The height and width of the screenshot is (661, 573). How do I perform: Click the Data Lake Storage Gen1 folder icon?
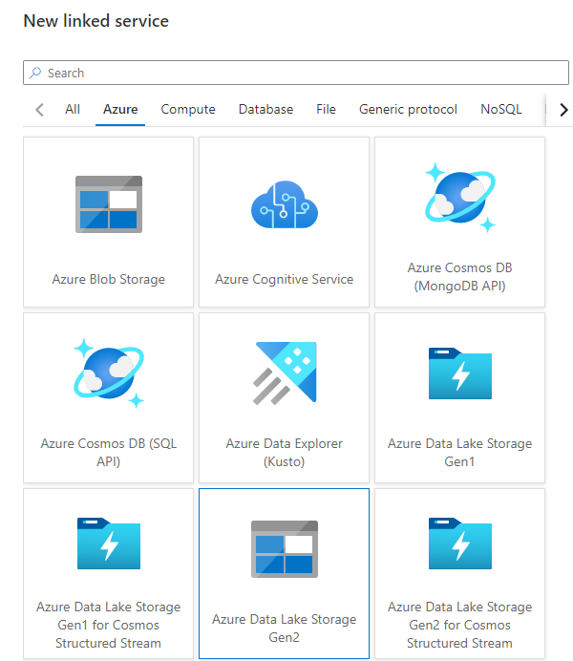coord(460,373)
